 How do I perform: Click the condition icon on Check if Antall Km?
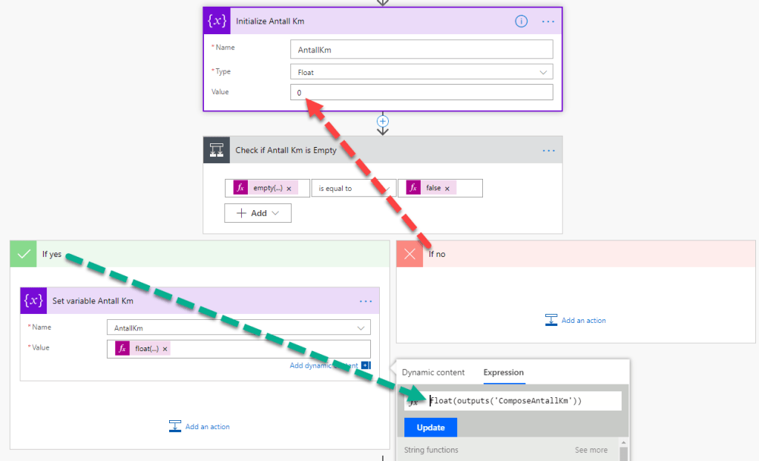coord(217,150)
